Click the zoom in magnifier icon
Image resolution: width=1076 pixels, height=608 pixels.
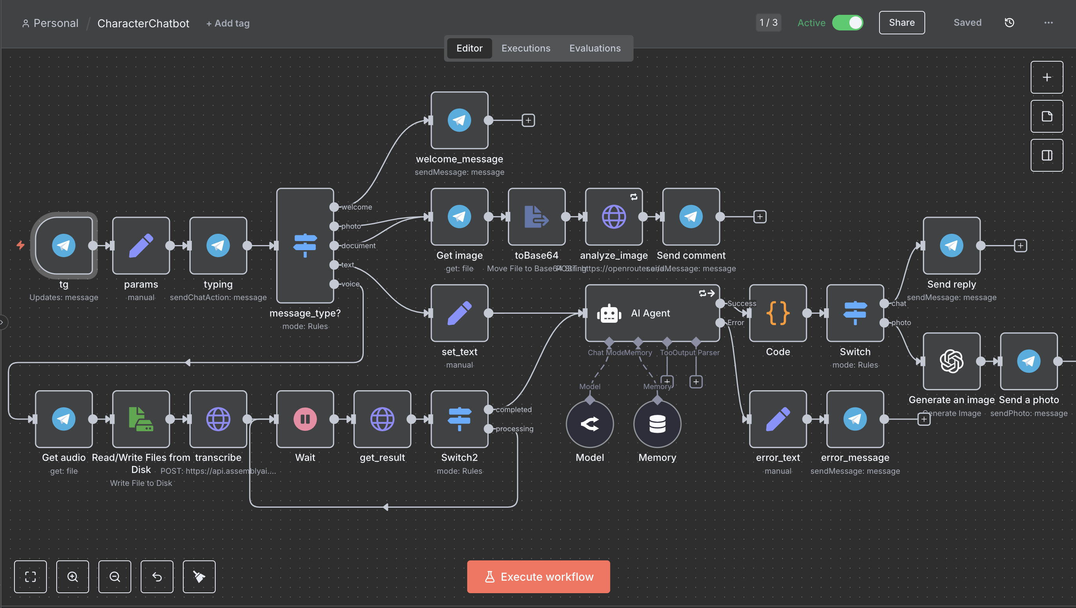[x=72, y=576]
